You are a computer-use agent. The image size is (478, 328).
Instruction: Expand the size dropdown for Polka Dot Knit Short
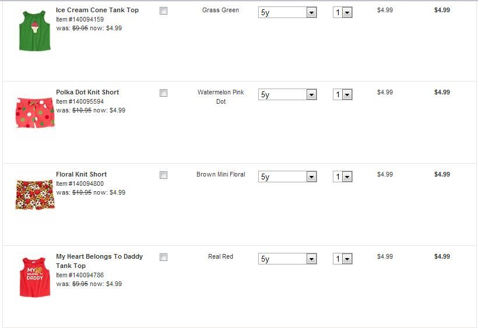tap(287, 95)
